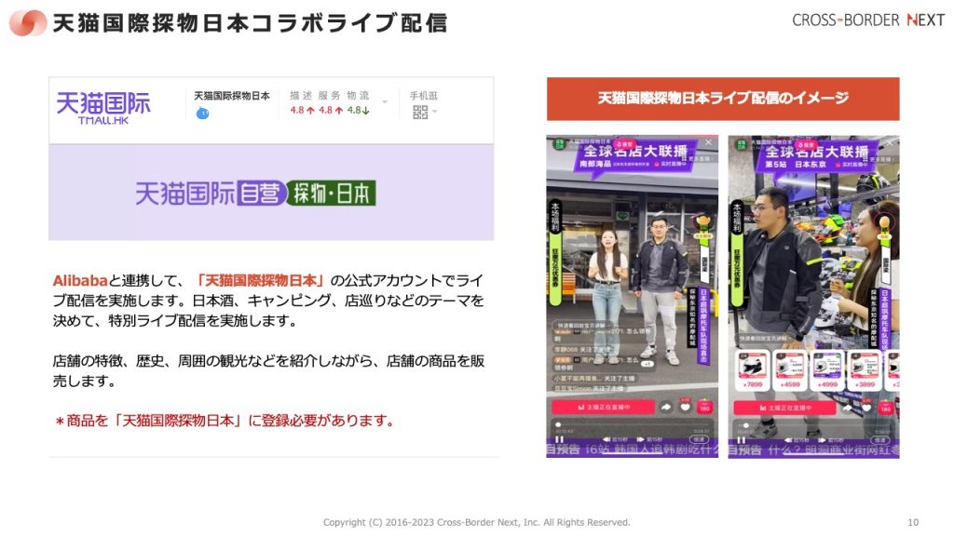This screenshot has width=954, height=536.
Task: Click the +1 badge in left stream comments
Action: [647, 364]
